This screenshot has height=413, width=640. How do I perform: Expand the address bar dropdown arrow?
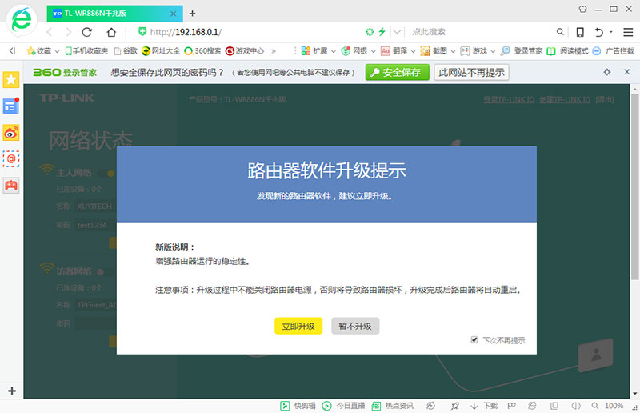[x=397, y=32]
